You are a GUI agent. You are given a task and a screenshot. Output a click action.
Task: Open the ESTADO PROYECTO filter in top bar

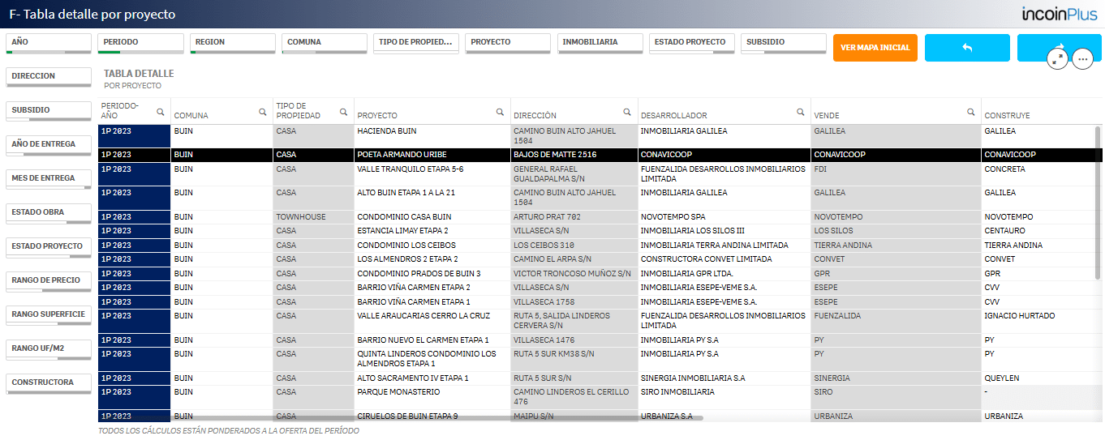(x=692, y=44)
